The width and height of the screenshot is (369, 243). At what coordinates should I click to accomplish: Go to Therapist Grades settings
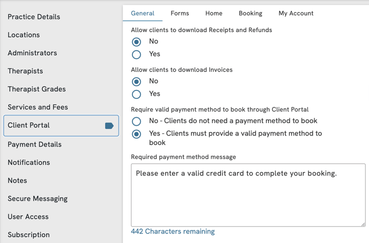[36, 89]
